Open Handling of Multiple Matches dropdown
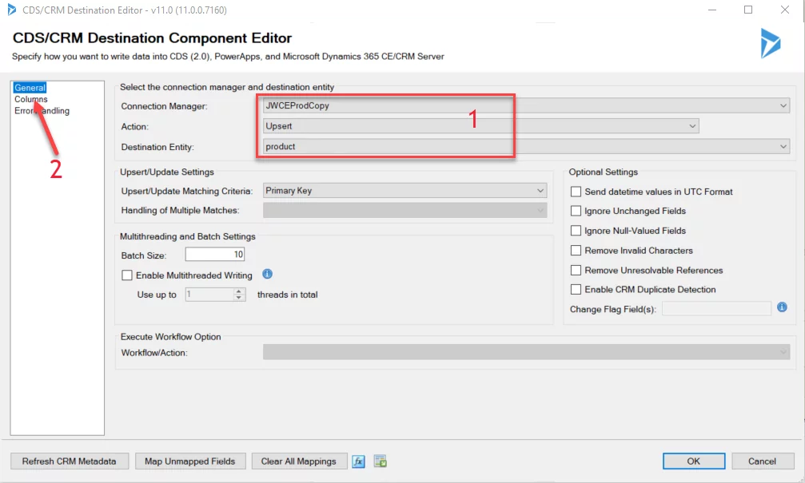805x483 pixels. pyautogui.click(x=404, y=210)
